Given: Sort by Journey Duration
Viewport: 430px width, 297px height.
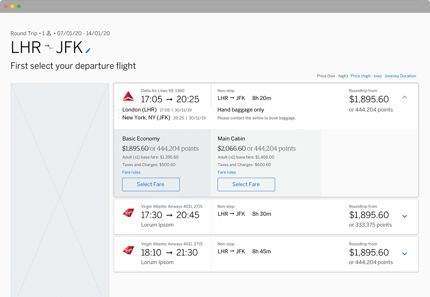Looking at the screenshot, I should coord(400,76).
